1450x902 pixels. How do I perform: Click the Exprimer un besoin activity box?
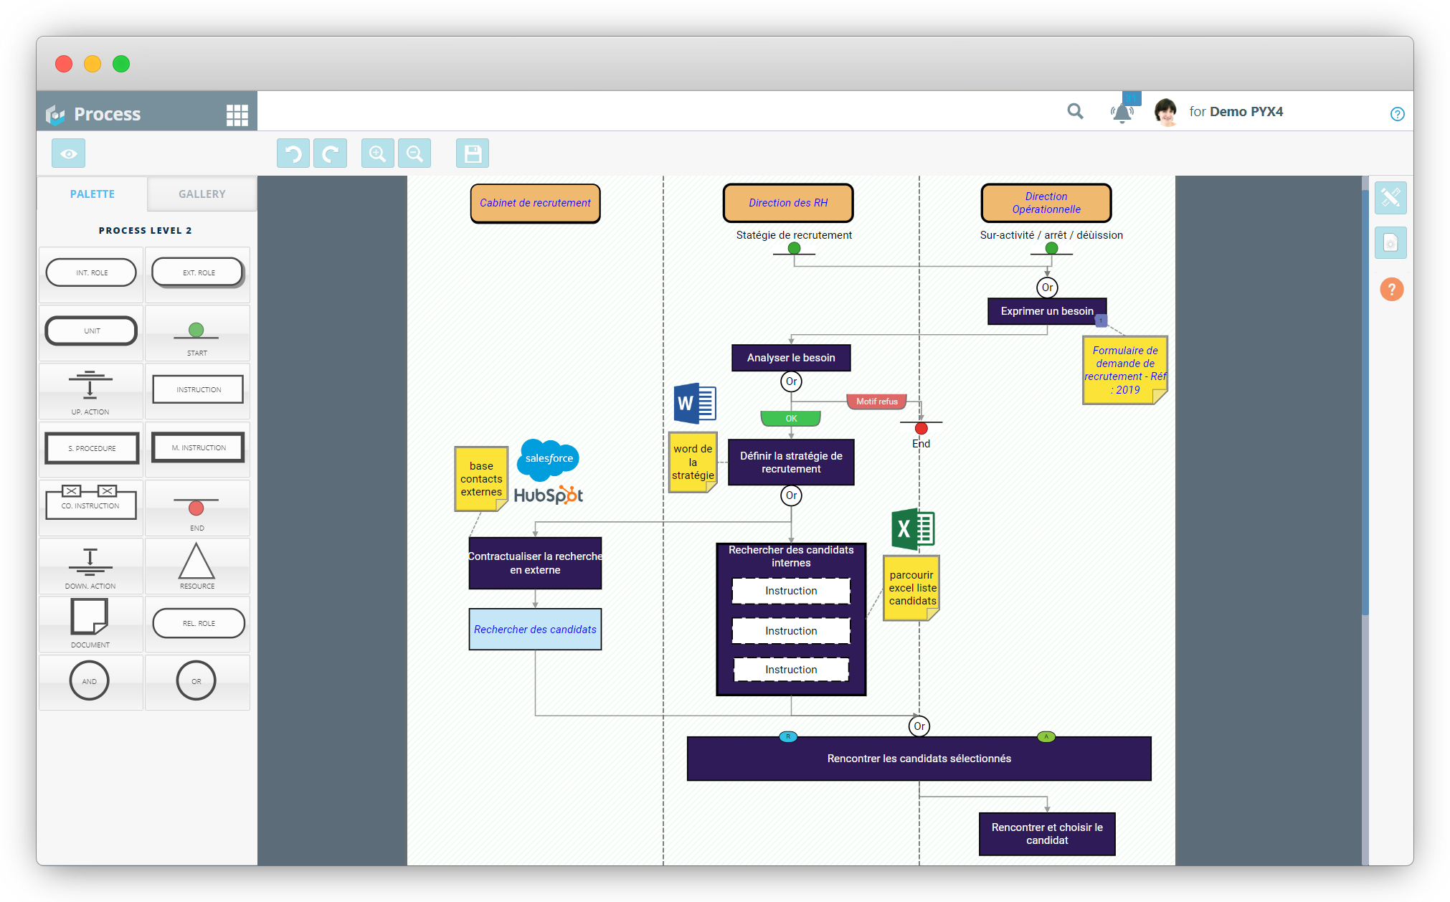click(1047, 311)
